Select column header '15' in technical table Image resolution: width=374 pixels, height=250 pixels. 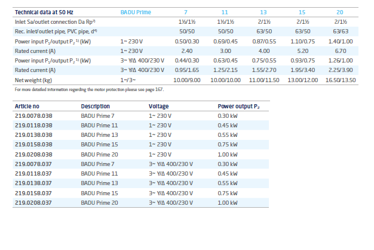point(302,12)
